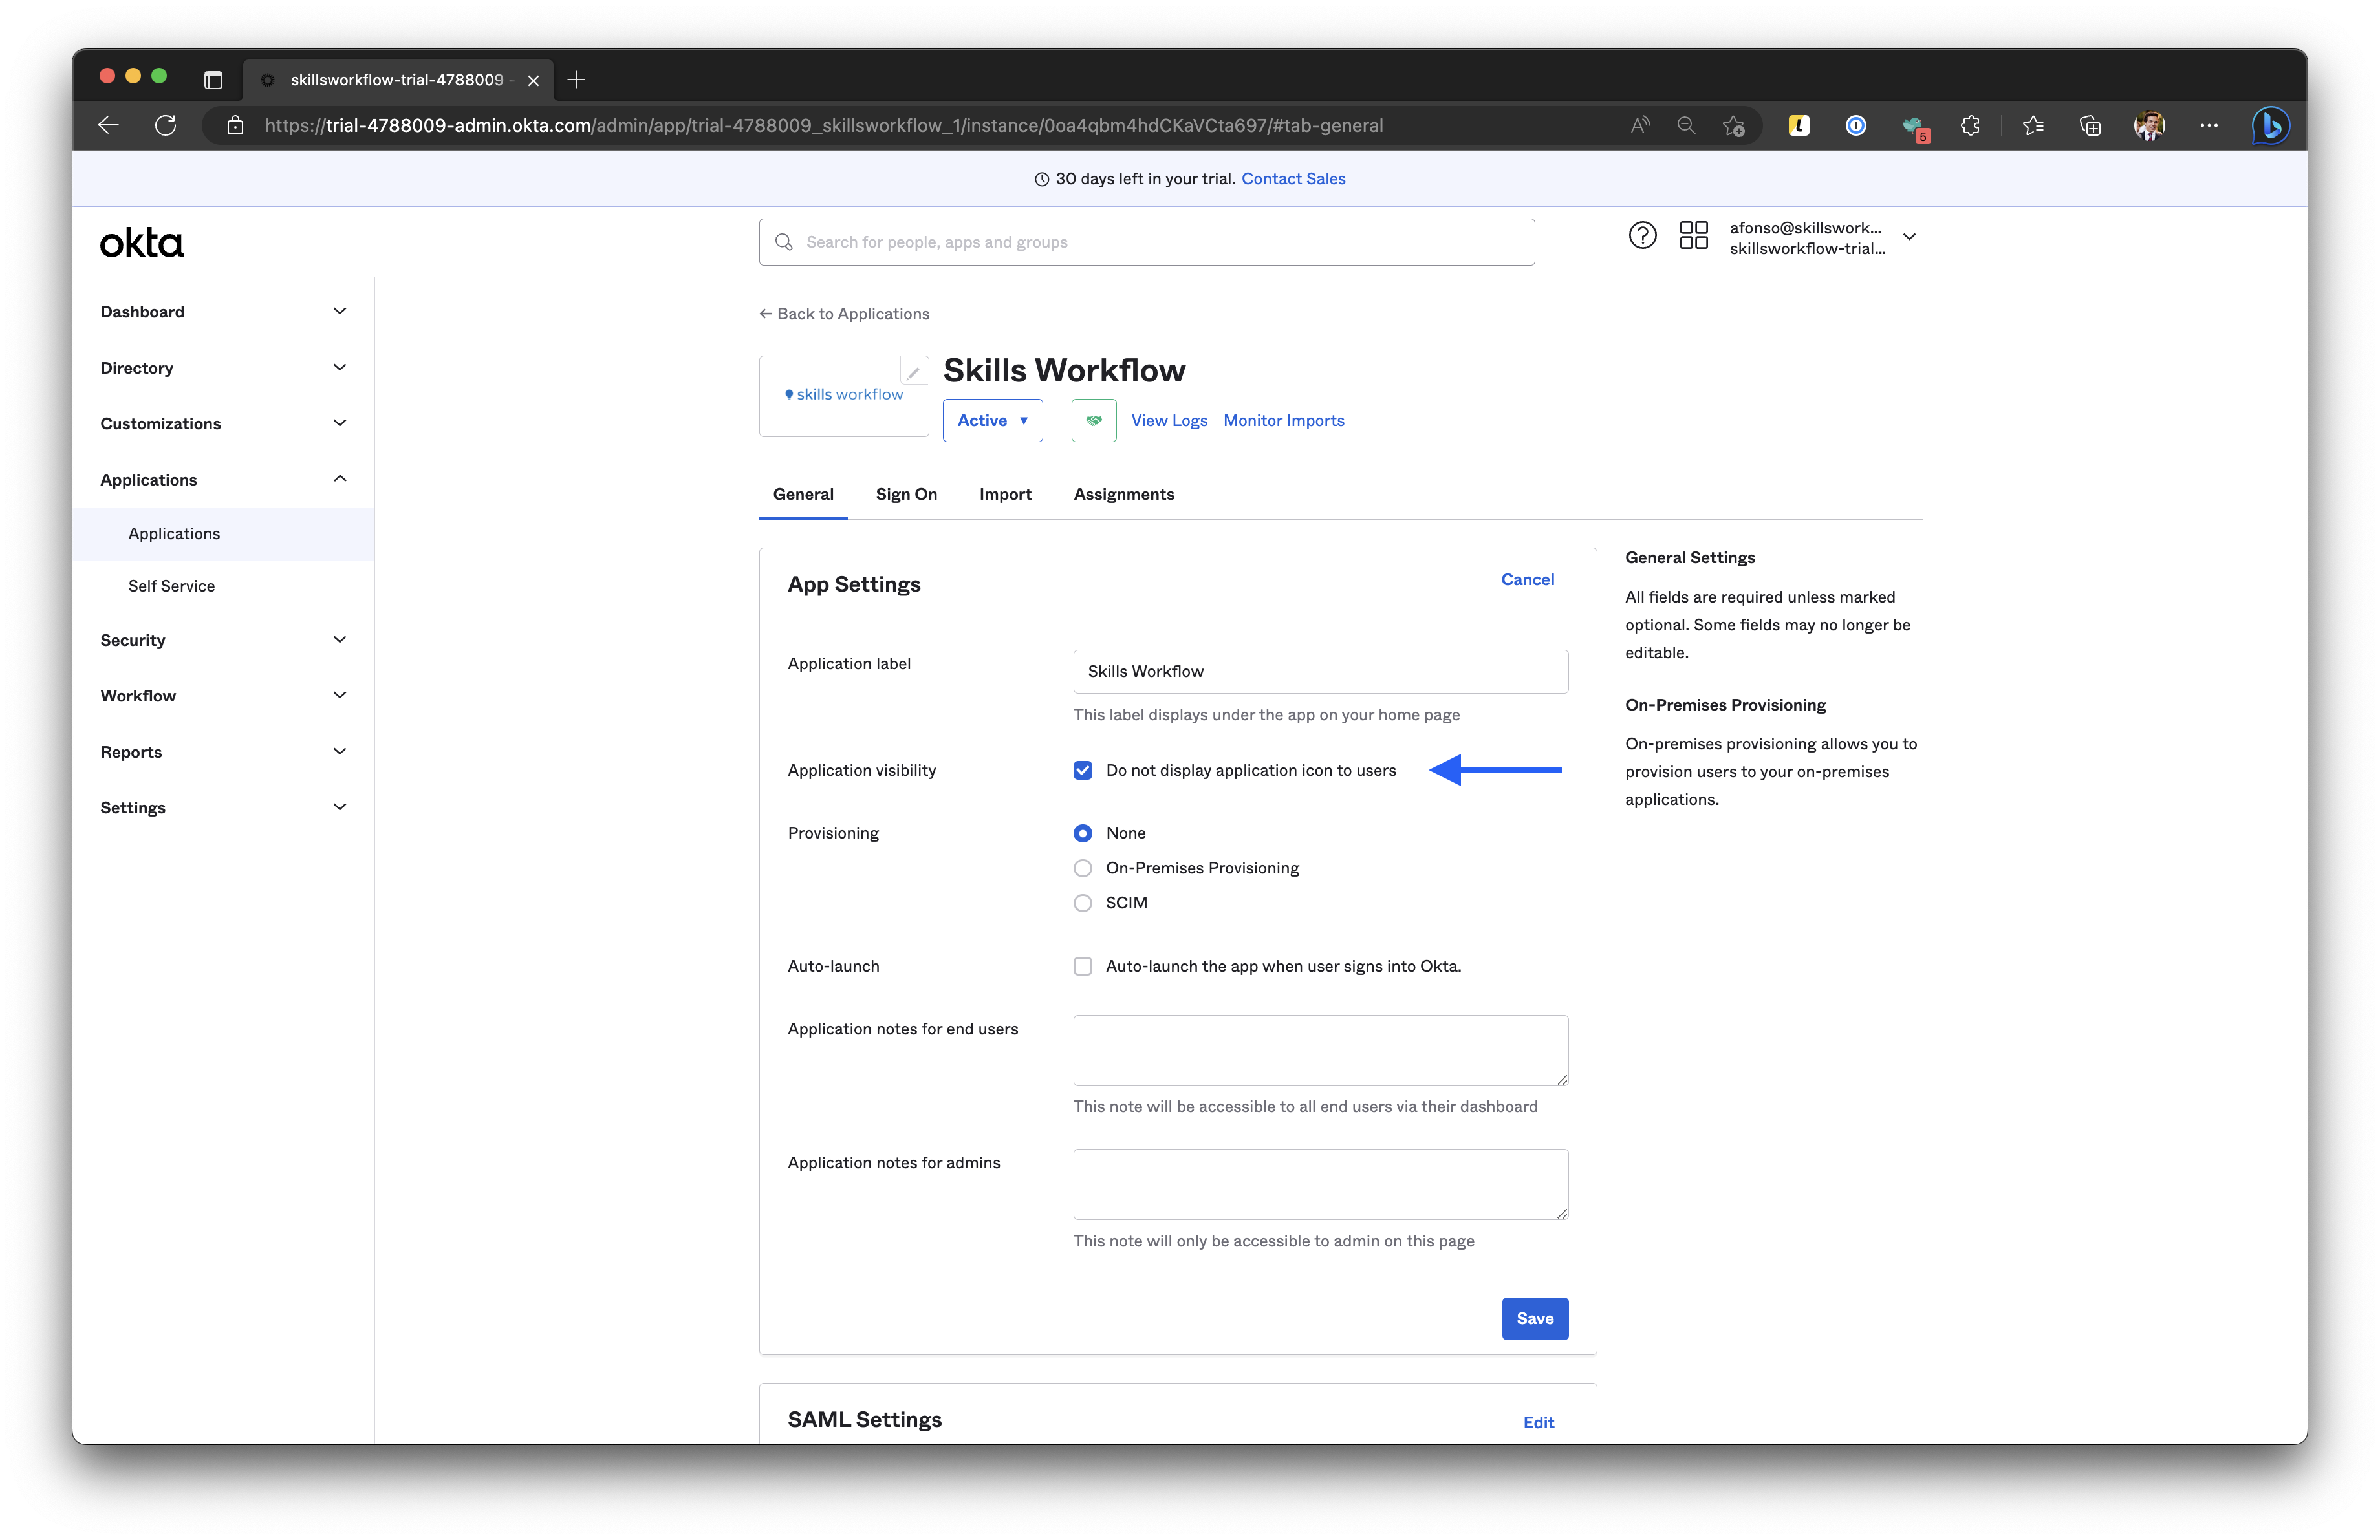Viewport: 2380px width, 1540px height.
Task: Enable Auto-launch the app checkbox
Action: pyautogui.click(x=1083, y=967)
